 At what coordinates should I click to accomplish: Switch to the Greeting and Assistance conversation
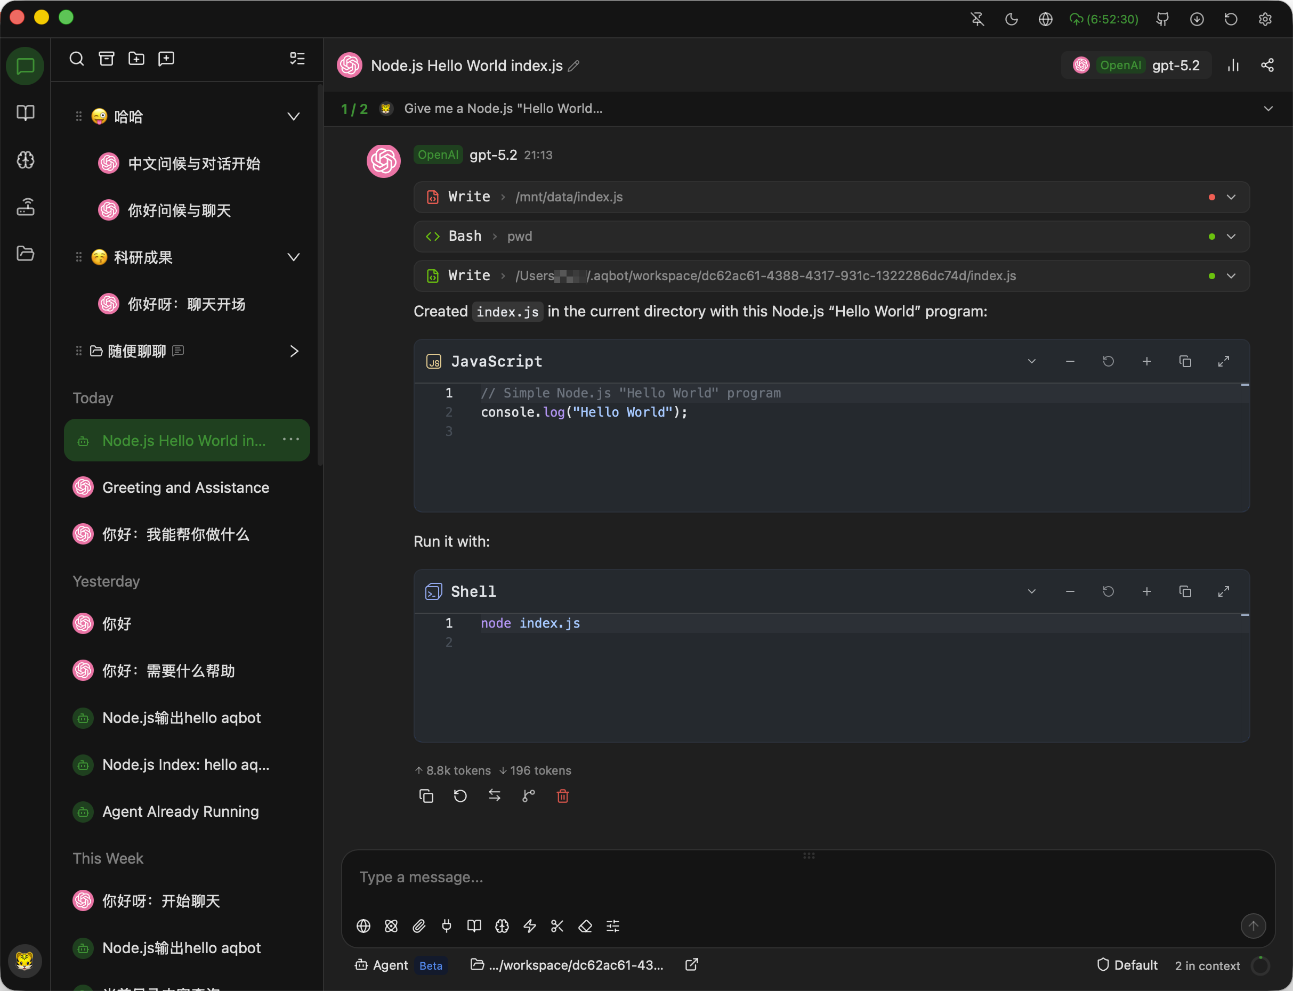[x=185, y=487]
